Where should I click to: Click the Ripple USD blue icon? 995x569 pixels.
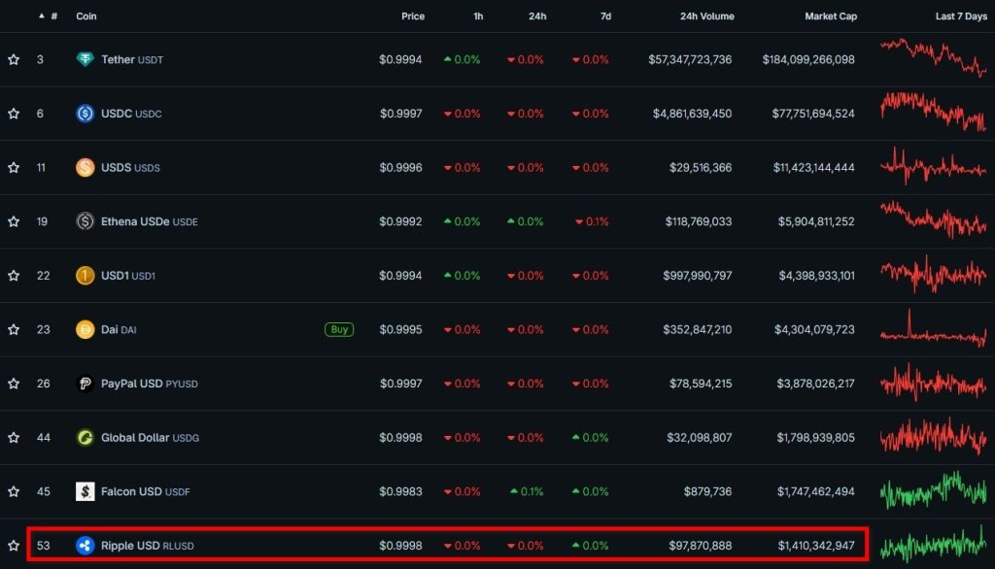pyautogui.click(x=86, y=546)
